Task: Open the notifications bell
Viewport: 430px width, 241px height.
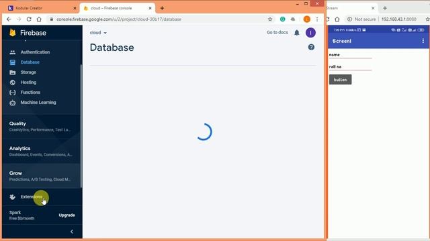Action: 297,33
